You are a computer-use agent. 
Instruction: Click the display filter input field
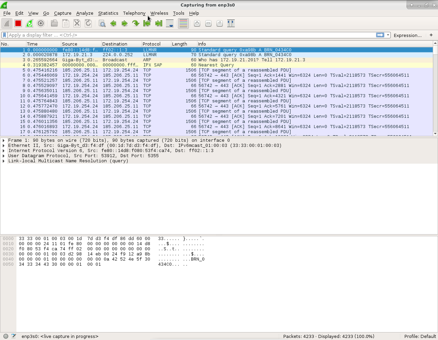(x=188, y=35)
